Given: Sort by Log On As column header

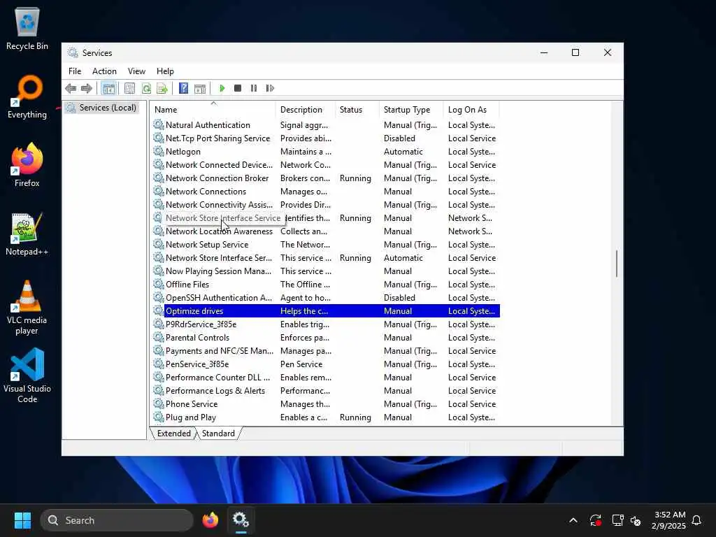Looking at the screenshot, I should (x=471, y=110).
